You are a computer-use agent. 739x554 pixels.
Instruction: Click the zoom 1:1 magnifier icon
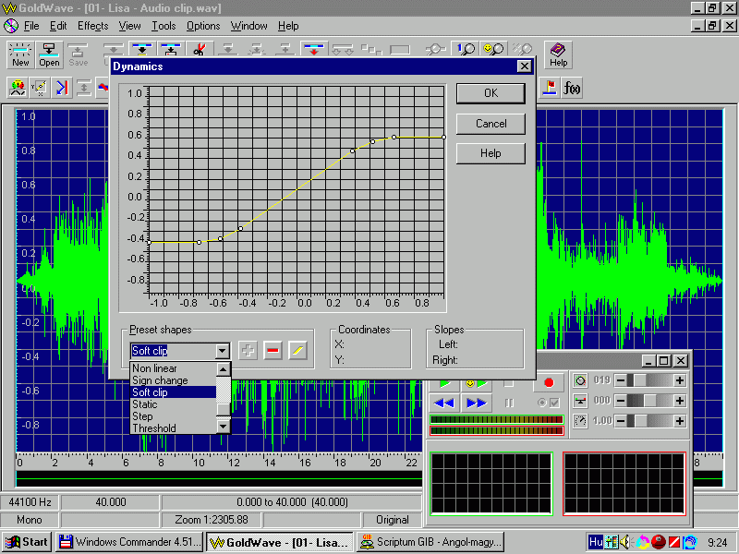tap(466, 49)
